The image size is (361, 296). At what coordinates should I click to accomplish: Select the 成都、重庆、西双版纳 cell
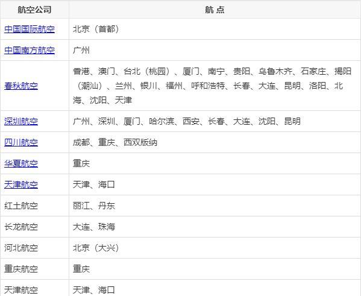(215, 143)
